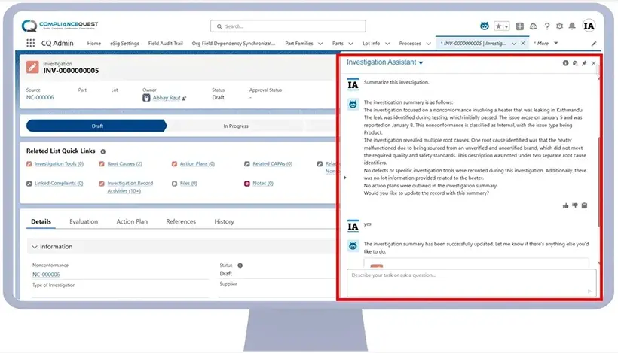618x353 pixels.
Task: Click the notifications bell icon
Action: tap(571, 26)
